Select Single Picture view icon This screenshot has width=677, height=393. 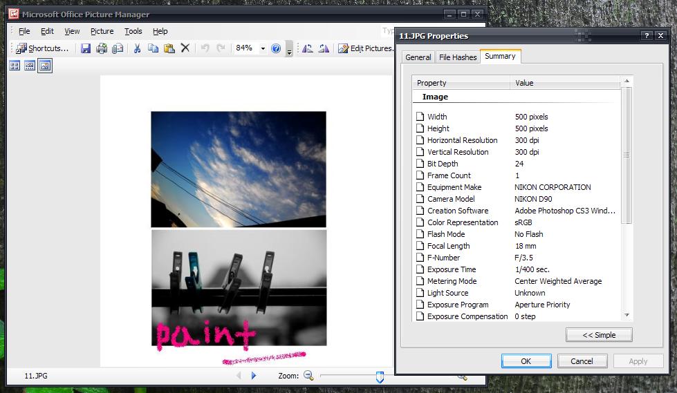[45, 66]
